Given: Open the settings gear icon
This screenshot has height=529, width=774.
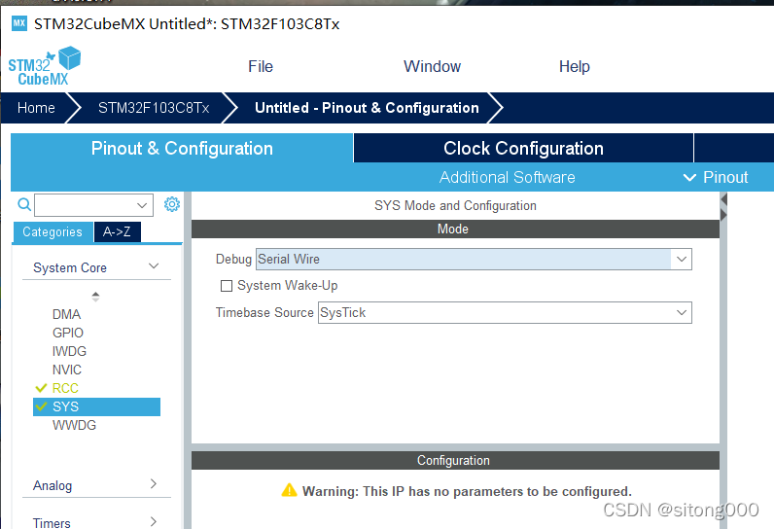Looking at the screenshot, I should [172, 204].
